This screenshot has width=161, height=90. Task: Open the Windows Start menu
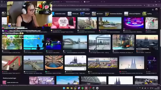point(64,88)
